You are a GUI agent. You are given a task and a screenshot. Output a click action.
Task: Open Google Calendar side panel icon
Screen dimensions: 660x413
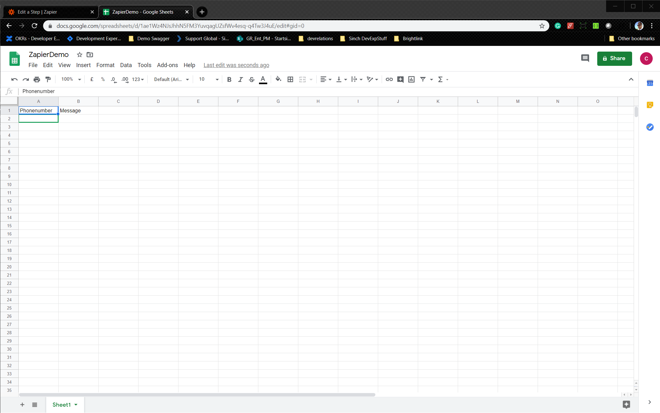point(650,83)
